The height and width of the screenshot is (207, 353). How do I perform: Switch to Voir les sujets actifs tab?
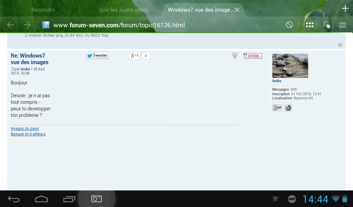[123, 9]
